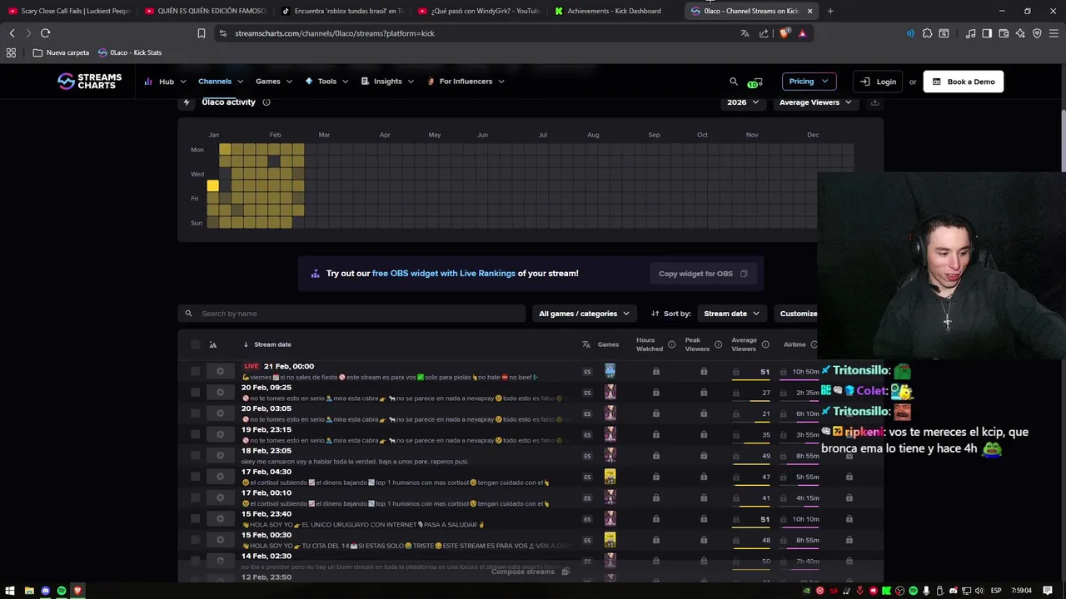Viewport: 1066px width, 599px height.
Task: Expand the For Influencers menu
Action: [x=466, y=82]
